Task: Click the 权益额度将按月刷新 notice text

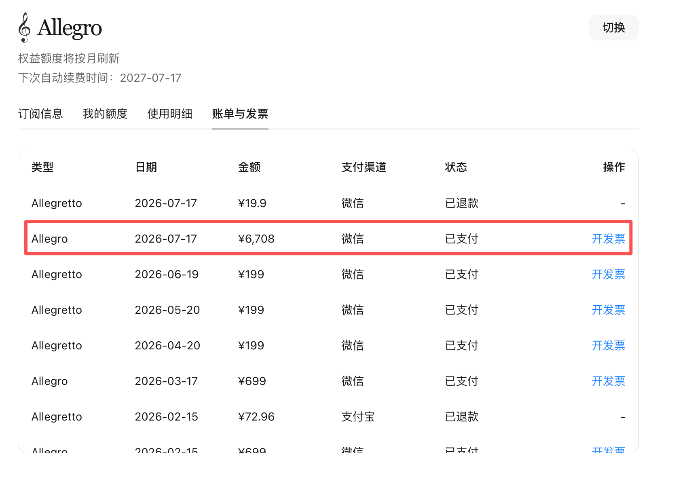Action: click(x=69, y=58)
